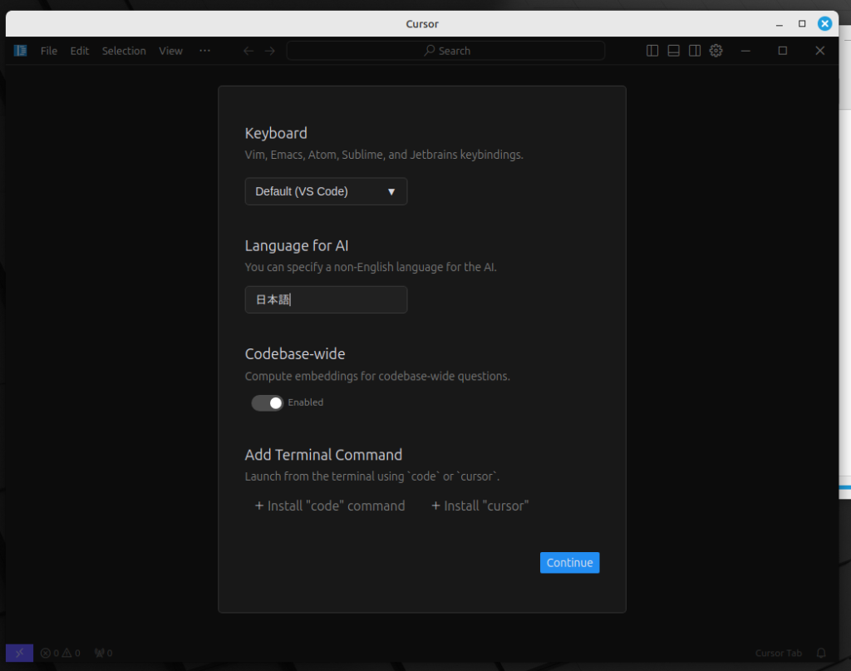Image resolution: width=851 pixels, height=671 pixels.
Task: Open settings via the gear icon
Action: click(x=716, y=51)
